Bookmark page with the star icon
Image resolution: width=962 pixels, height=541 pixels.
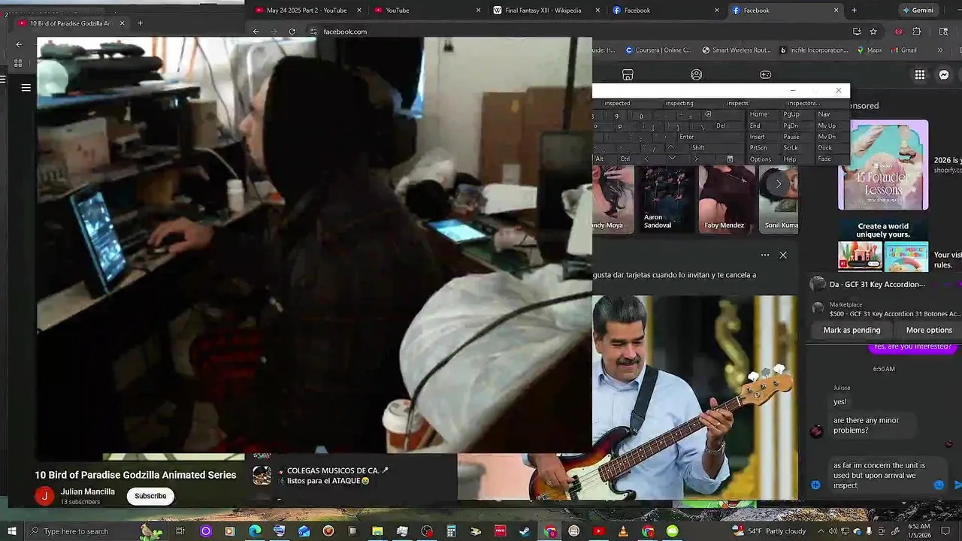point(873,32)
